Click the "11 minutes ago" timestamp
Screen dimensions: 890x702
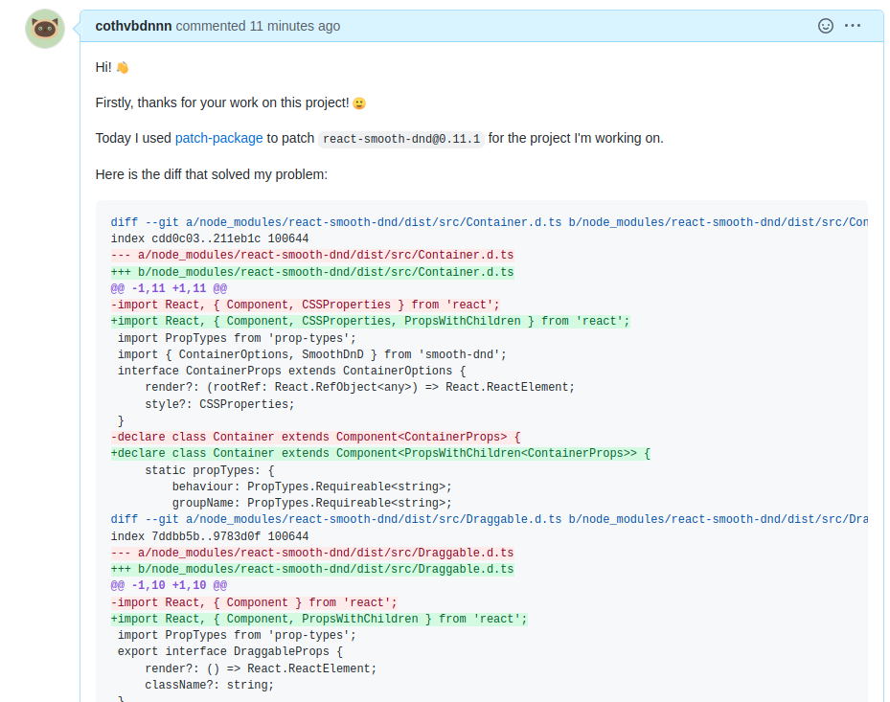click(x=295, y=26)
